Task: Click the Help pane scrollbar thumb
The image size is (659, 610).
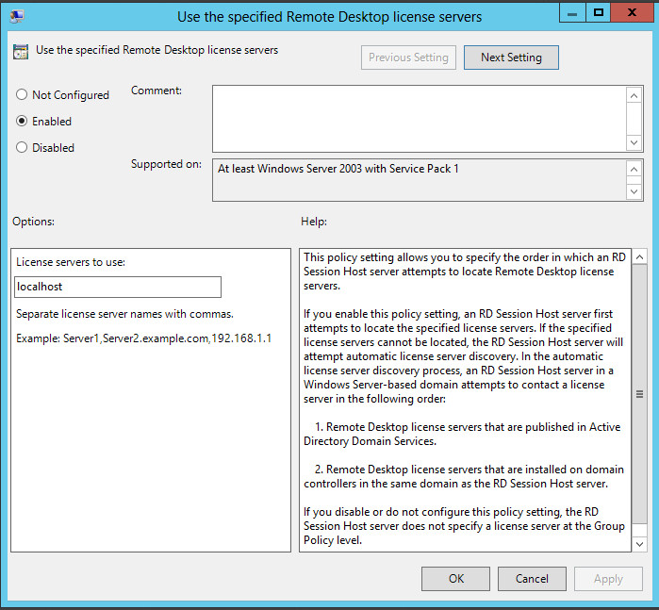Action: coord(639,394)
